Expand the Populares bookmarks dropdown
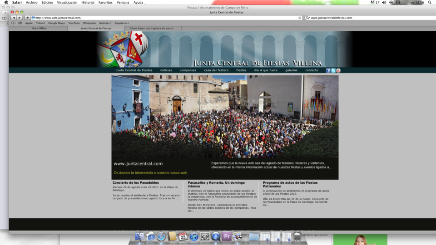The width and height of the screenshot is (436, 245). (x=122, y=23)
